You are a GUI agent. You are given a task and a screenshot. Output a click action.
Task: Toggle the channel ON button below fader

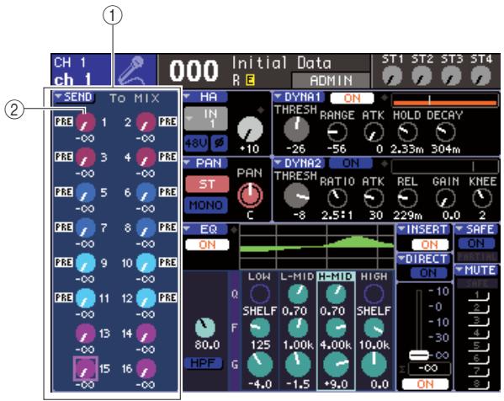tap(425, 384)
